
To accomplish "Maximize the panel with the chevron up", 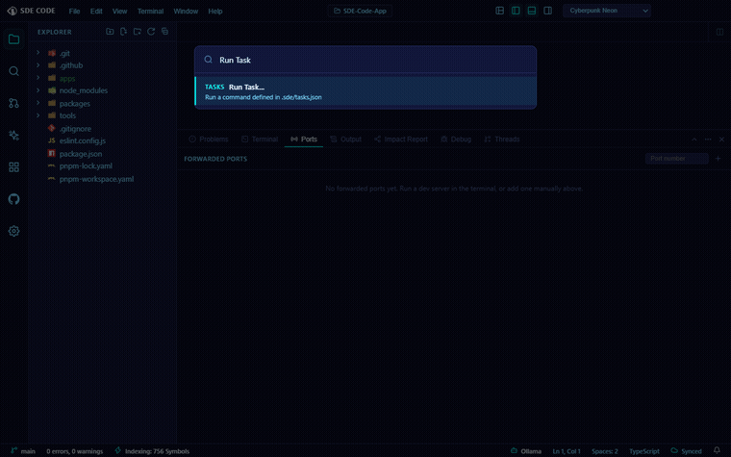I will tap(694, 140).
